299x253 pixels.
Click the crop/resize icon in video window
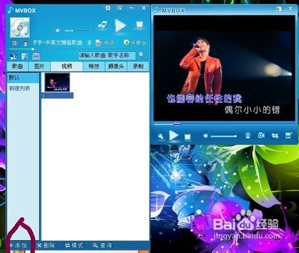(275, 136)
